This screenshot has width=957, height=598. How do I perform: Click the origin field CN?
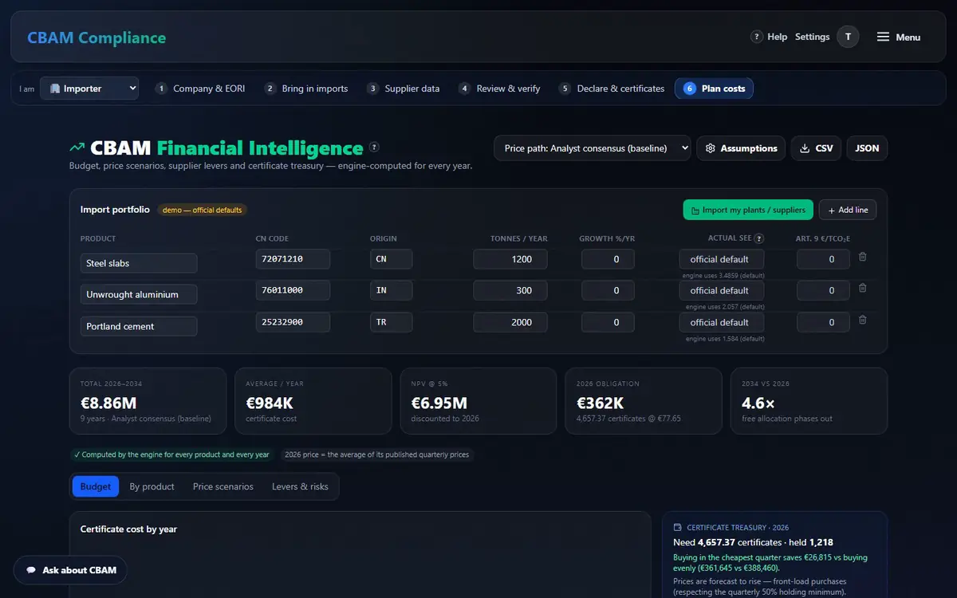coord(392,259)
